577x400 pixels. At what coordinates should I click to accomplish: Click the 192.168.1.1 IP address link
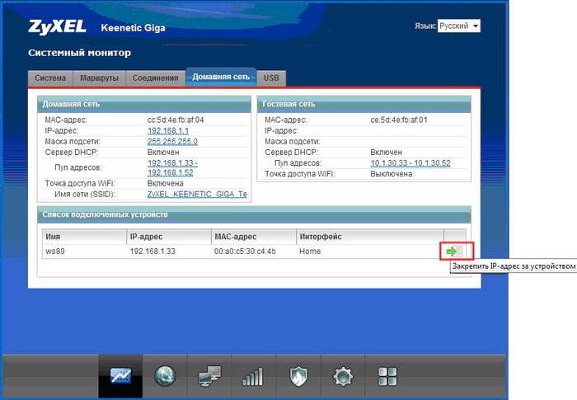(170, 131)
